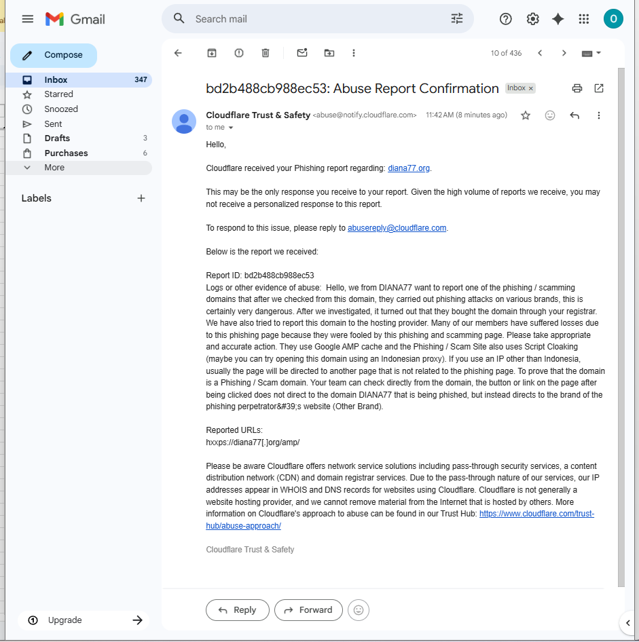The image size is (639, 642).
Task: Star this Cloudflare message
Action: tap(526, 115)
